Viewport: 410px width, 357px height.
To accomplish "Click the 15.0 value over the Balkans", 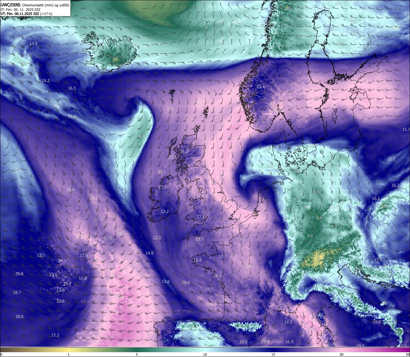I will pos(378,260).
